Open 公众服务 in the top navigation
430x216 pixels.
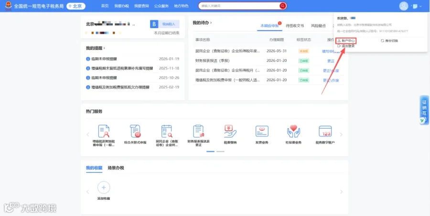[161, 6]
